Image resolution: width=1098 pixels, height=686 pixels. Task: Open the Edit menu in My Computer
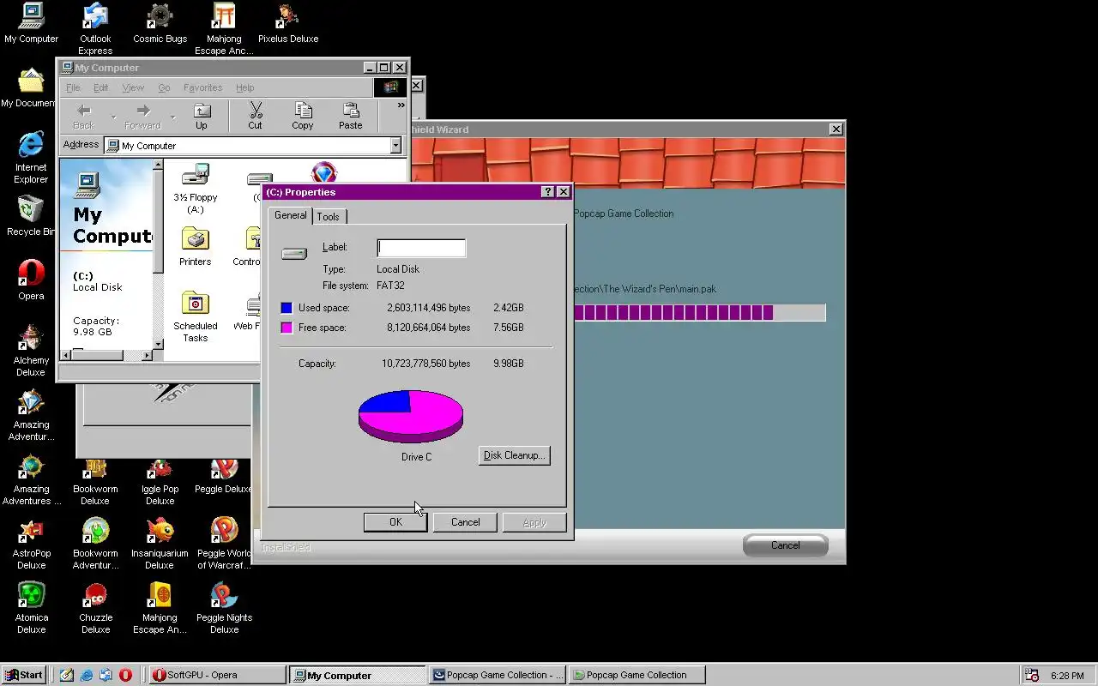click(100, 87)
